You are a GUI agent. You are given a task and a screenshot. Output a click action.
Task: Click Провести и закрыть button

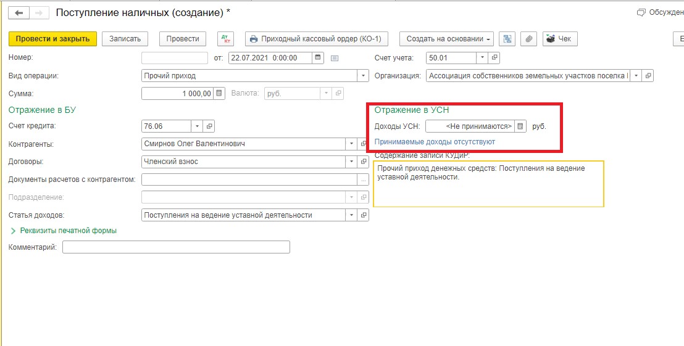pyautogui.click(x=53, y=39)
